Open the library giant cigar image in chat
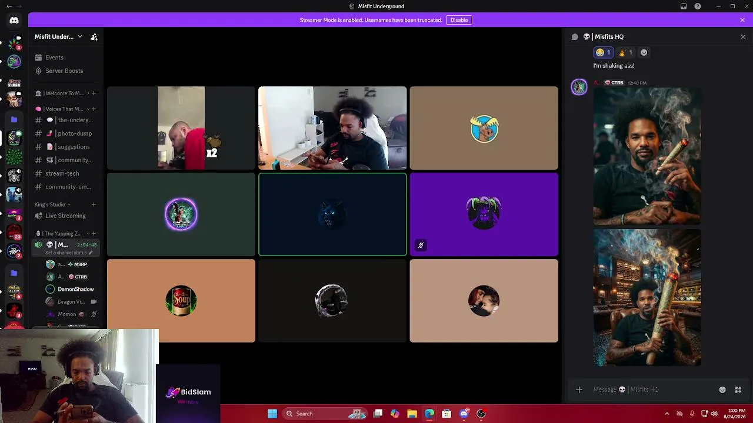 (647, 298)
